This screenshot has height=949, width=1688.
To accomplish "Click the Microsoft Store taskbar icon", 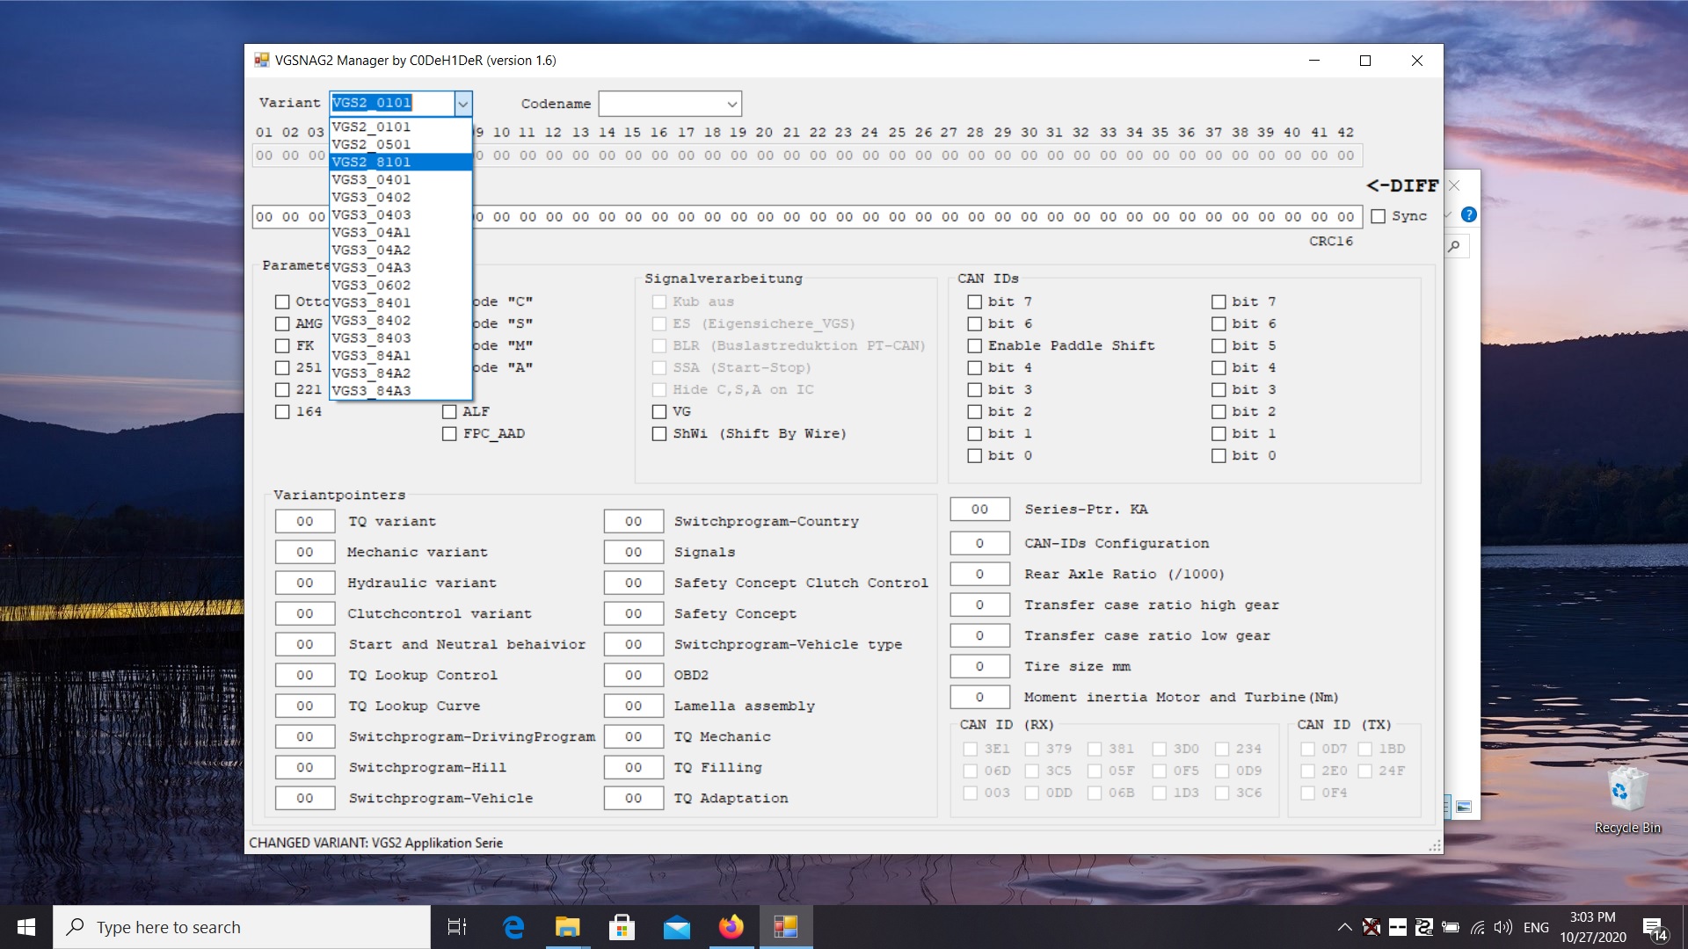I will tap(622, 927).
